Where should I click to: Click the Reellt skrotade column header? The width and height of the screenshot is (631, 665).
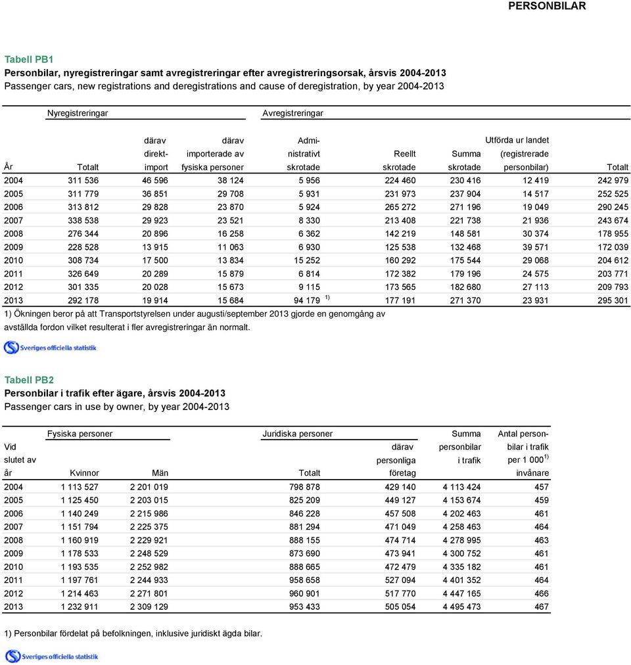point(399,160)
